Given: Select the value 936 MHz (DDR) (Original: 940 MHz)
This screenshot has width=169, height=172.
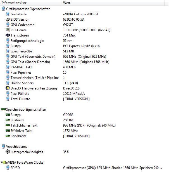Looking at the screenshot, I should tap(89, 125).
